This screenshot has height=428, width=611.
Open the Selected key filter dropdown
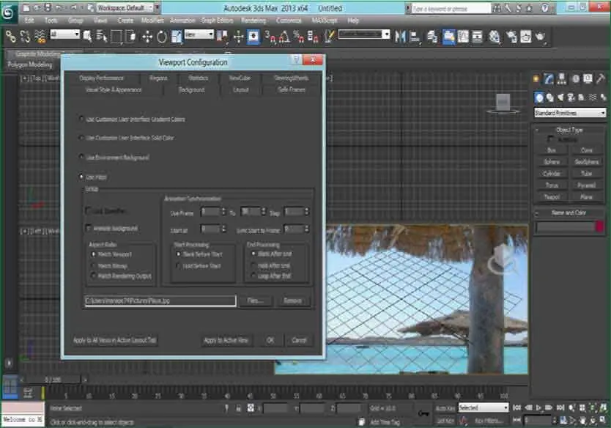click(x=484, y=407)
